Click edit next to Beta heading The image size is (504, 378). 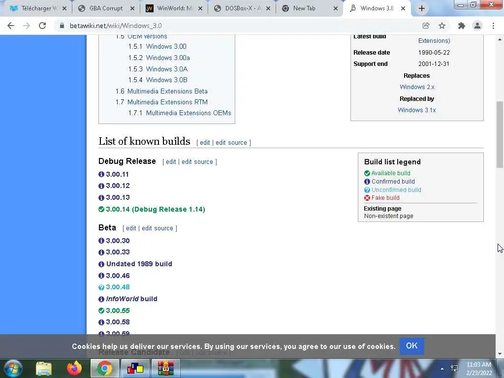(131, 228)
